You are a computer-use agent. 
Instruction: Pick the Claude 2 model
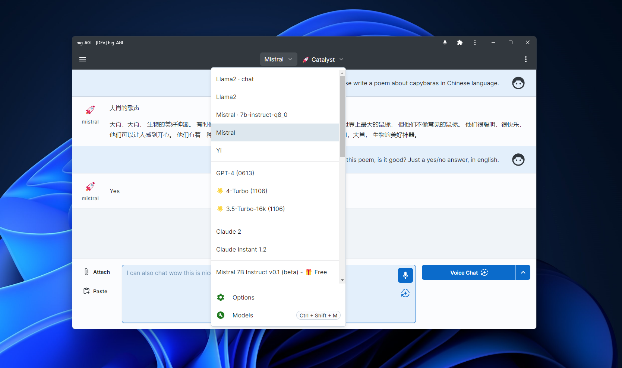[x=275, y=231]
